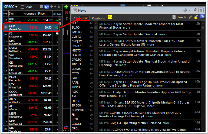
Task: Select the UTX United Tech row symbol
Action: (12, 84)
